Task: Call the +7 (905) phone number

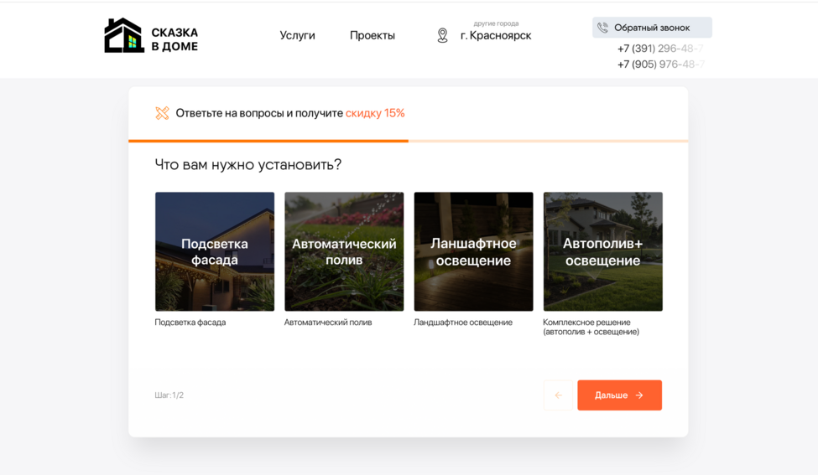Action: pyautogui.click(x=660, y=65)
